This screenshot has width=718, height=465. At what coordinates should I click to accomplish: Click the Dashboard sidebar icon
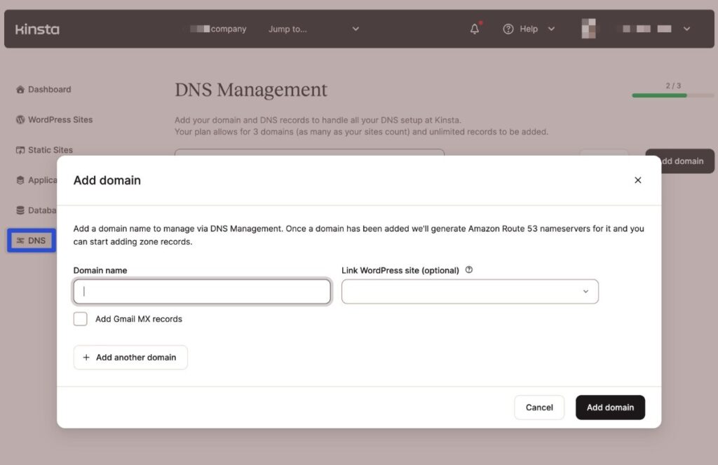(x=19, y=89)
